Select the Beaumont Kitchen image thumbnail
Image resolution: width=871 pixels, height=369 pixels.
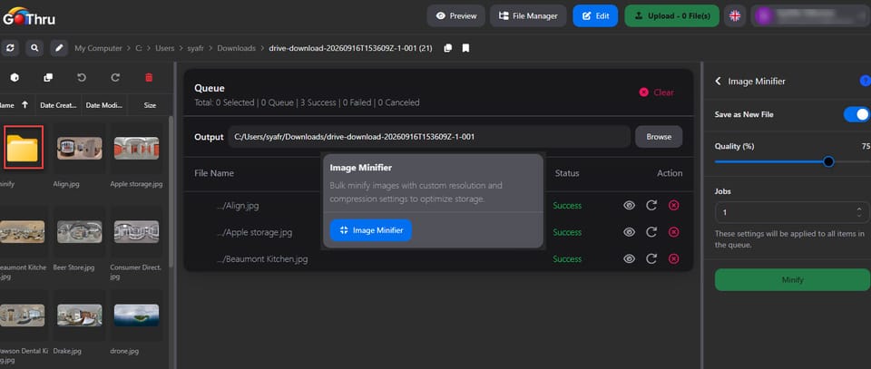(x=22, y=232)
